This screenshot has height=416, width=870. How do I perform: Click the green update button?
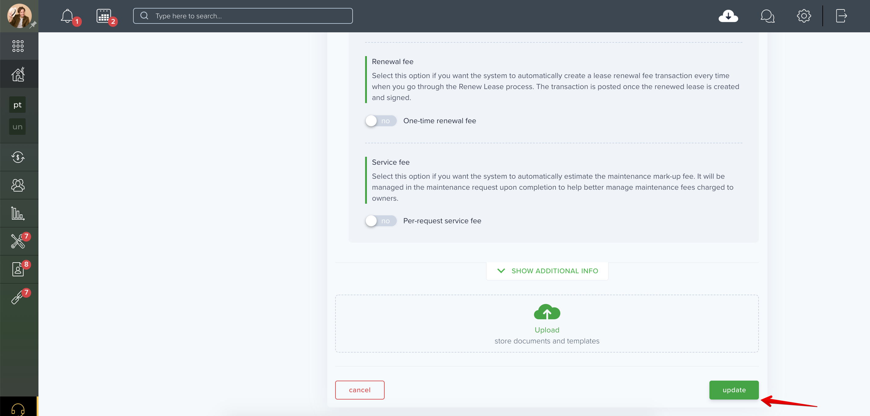tap(734, 390)
